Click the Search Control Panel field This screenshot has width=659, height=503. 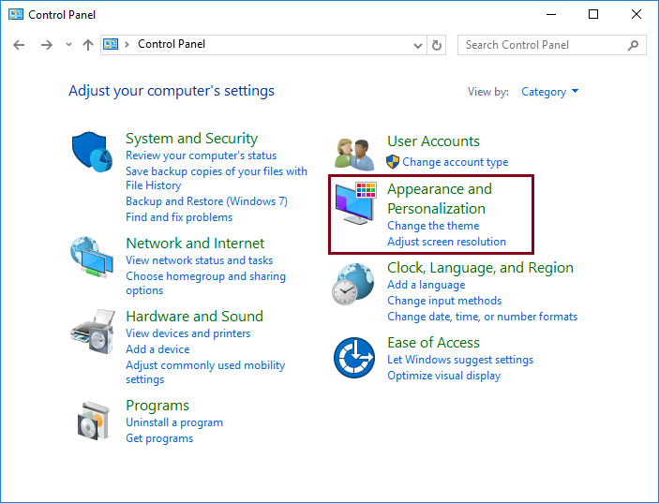544,45
